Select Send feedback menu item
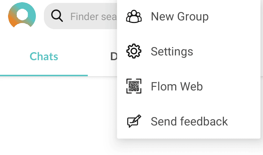 [188, 121]
